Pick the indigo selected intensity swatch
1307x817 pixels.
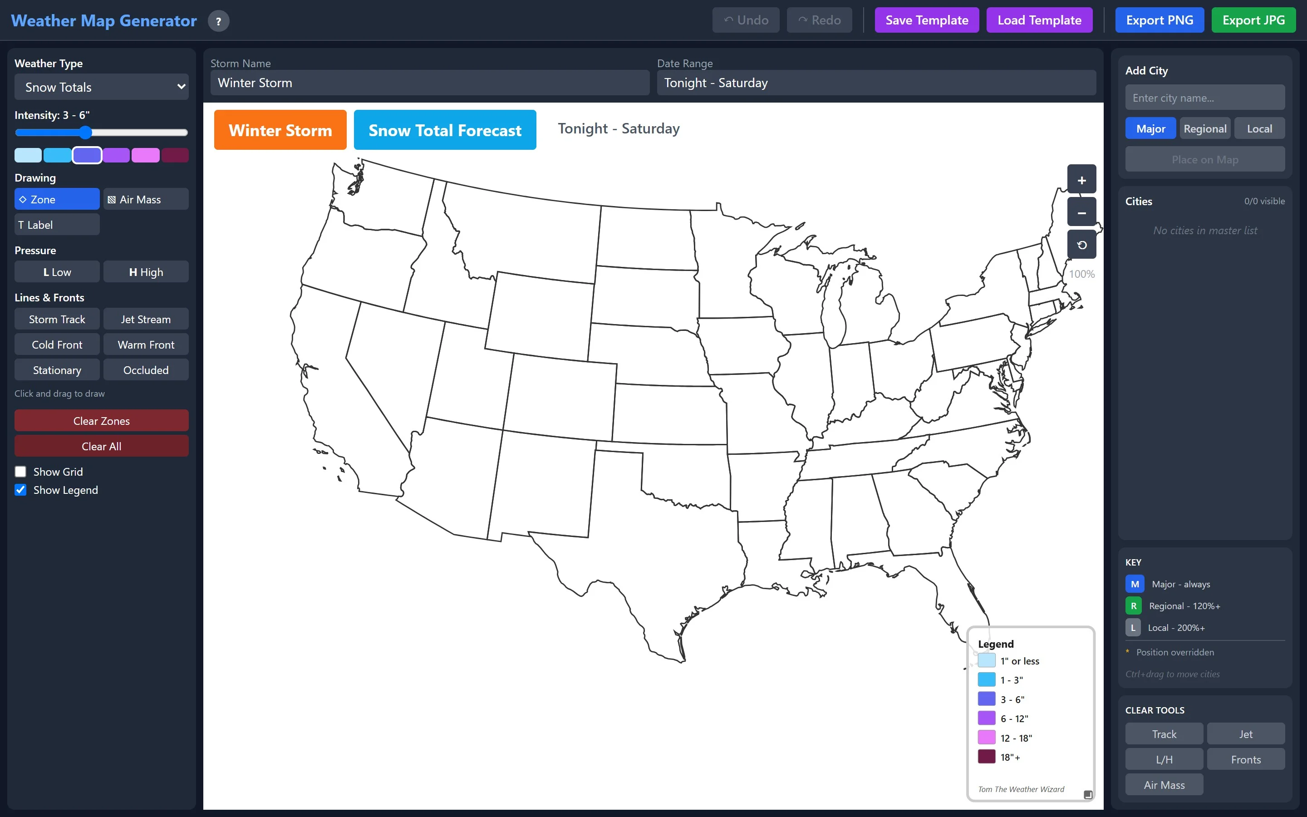(x=87, y=155)
